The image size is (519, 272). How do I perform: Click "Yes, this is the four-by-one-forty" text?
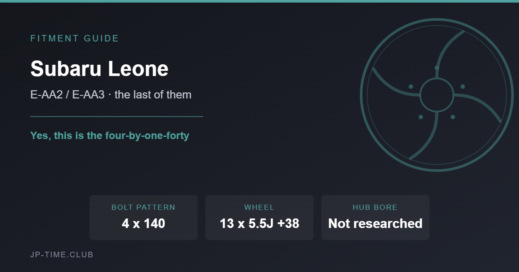click(x=110, y=136)
